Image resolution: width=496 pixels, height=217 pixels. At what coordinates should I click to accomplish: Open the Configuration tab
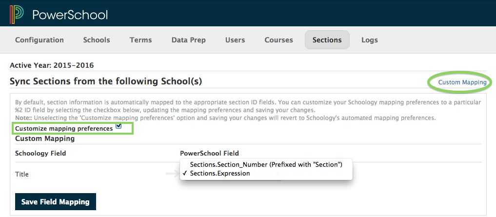point(40,40)
